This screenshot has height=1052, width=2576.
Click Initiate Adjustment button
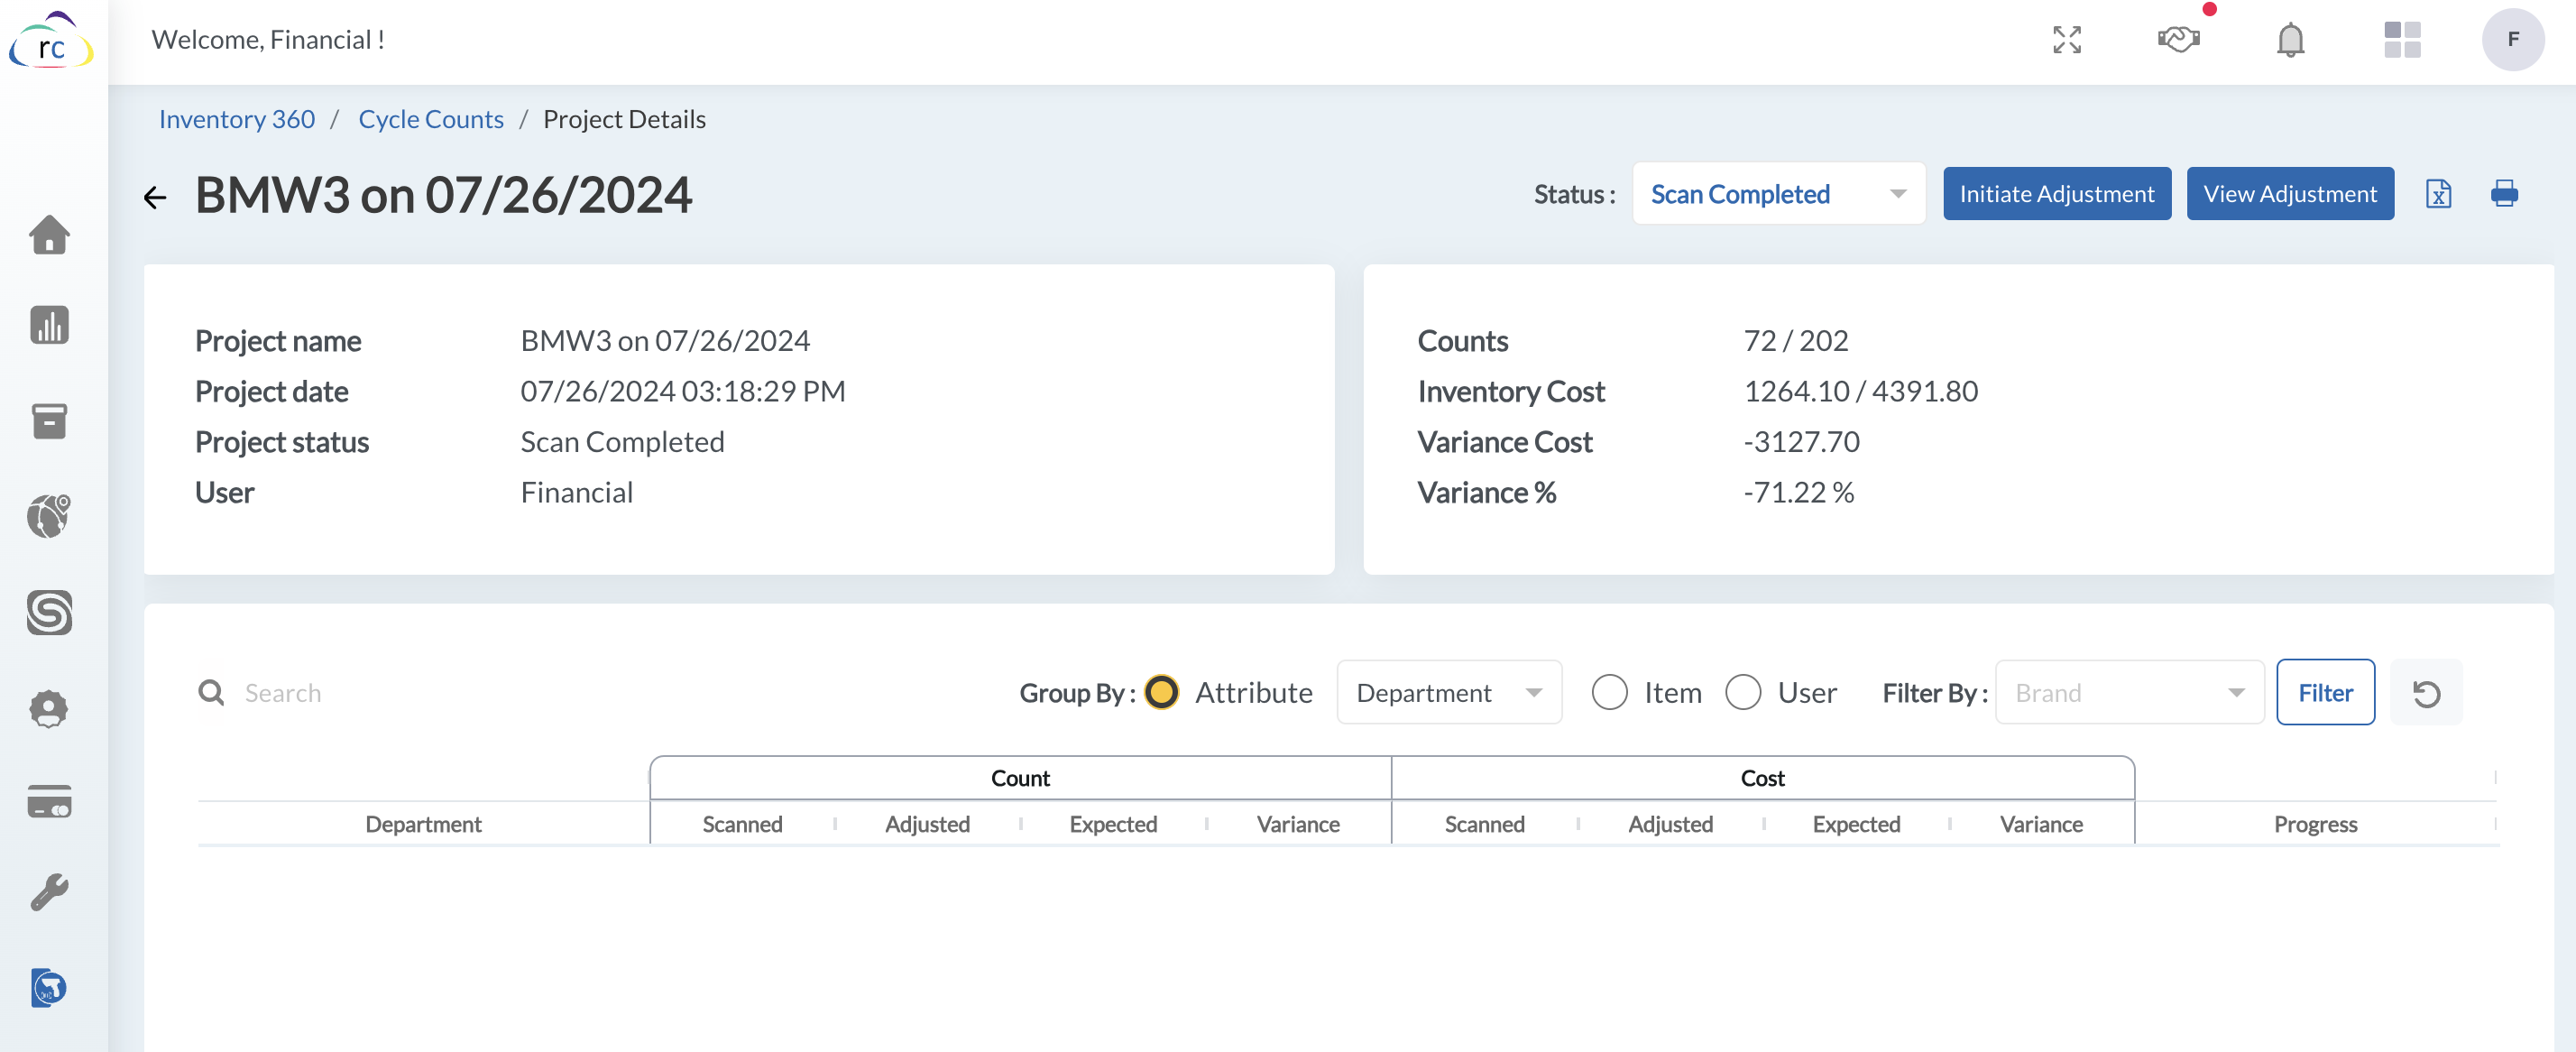(x=2056, y=194)
